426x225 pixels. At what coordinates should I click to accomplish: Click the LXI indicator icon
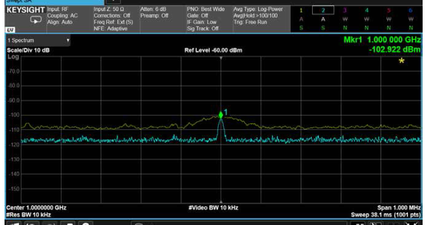11,29
